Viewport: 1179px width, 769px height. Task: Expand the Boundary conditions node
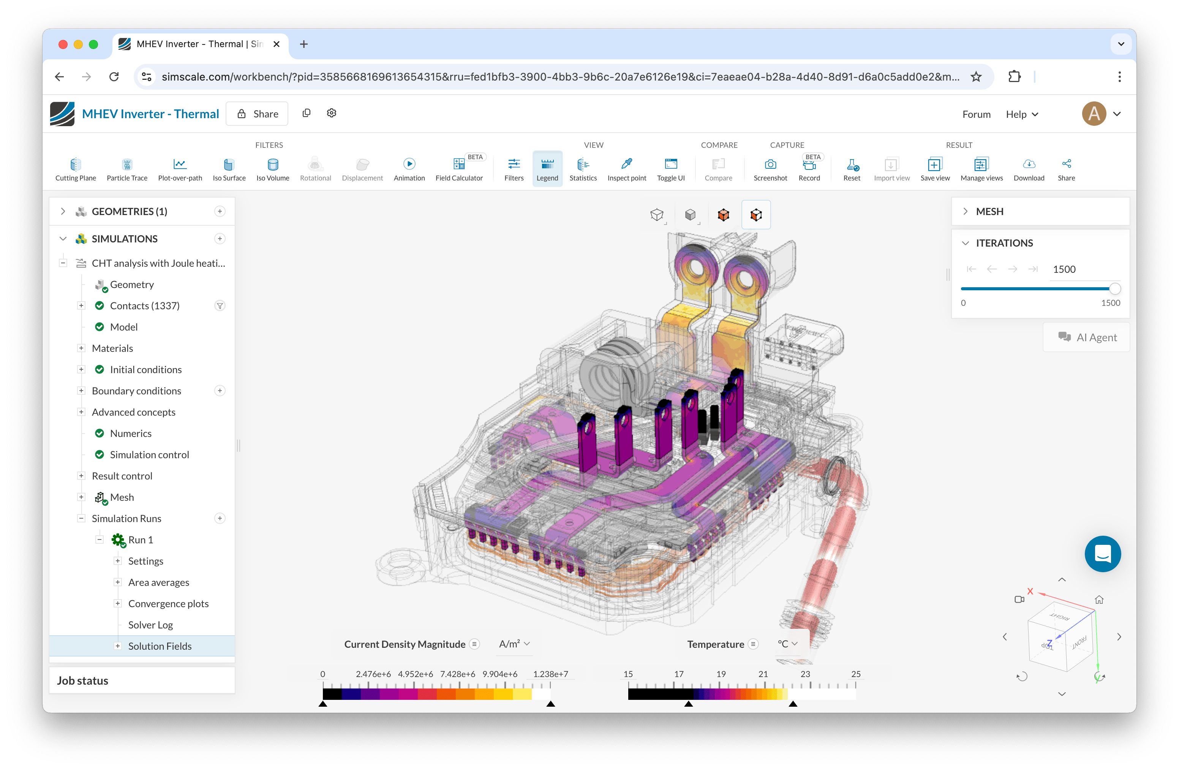[x=81, y=391]
